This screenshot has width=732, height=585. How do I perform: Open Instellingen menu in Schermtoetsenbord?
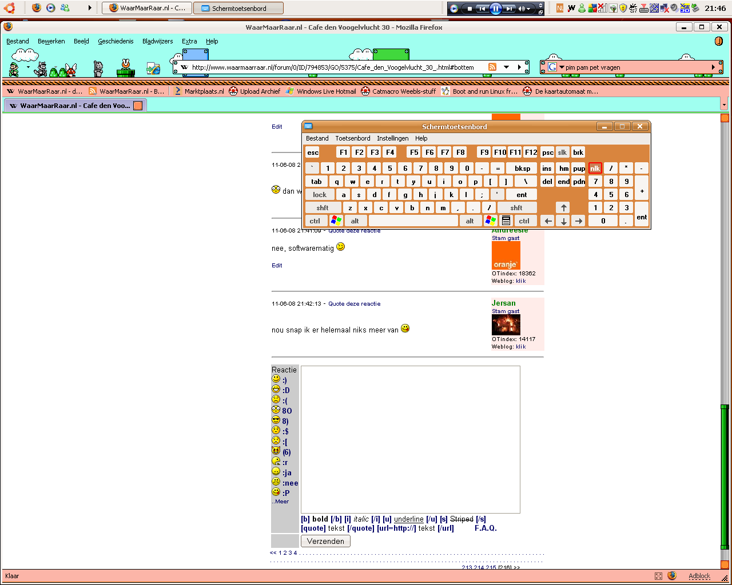tap(392, 138)
